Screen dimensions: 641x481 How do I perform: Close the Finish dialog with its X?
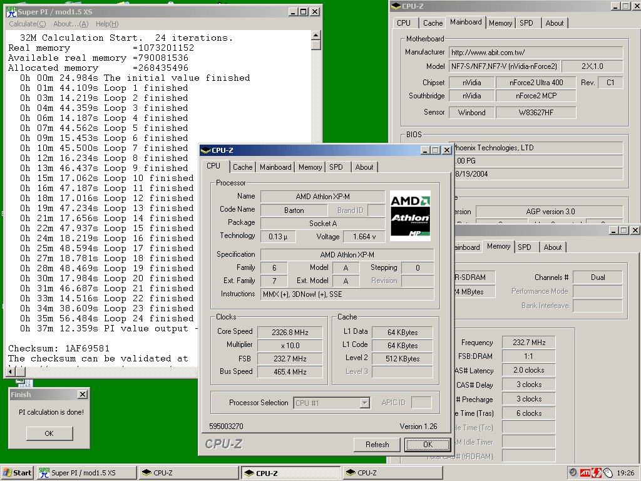[83, 395]
